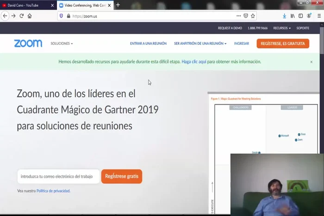Dismiss the green information banner
The image size is (324, 216).
[312, 62]
